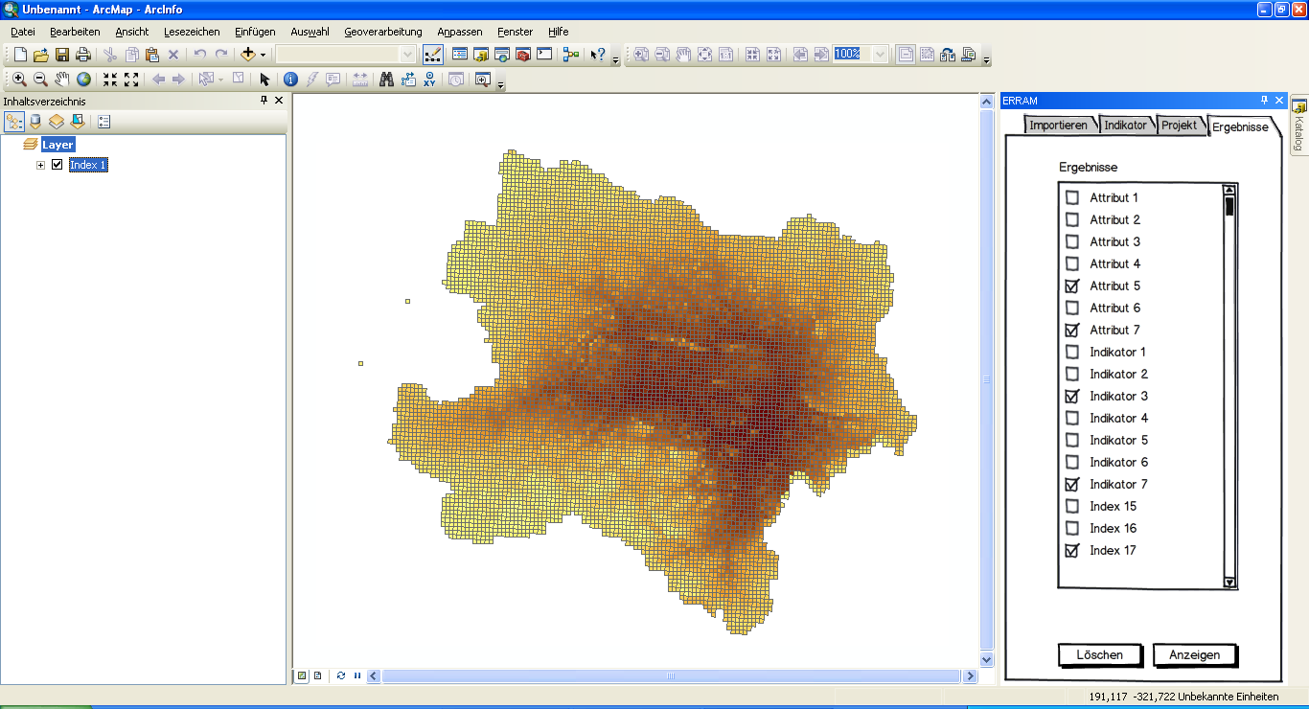Open an existing map file
Viewport: 1309px width, 709px height.
[x=41, y=55]
